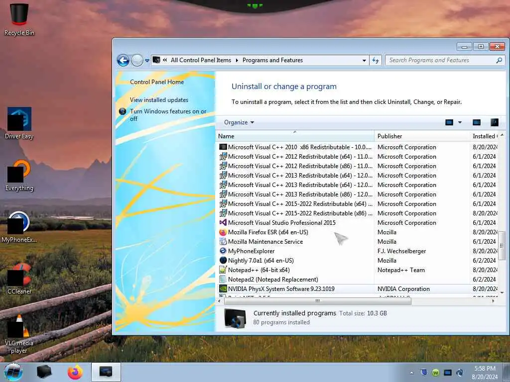Click the search magnifier icon

pos(499,60)
